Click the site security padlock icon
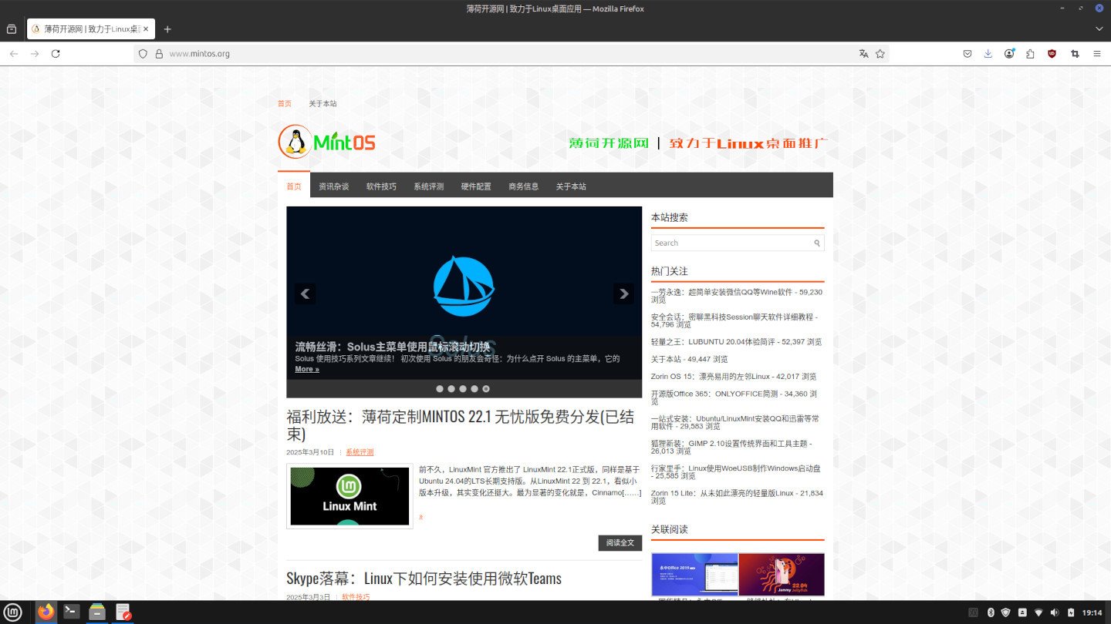 click(x=159, y=54)
